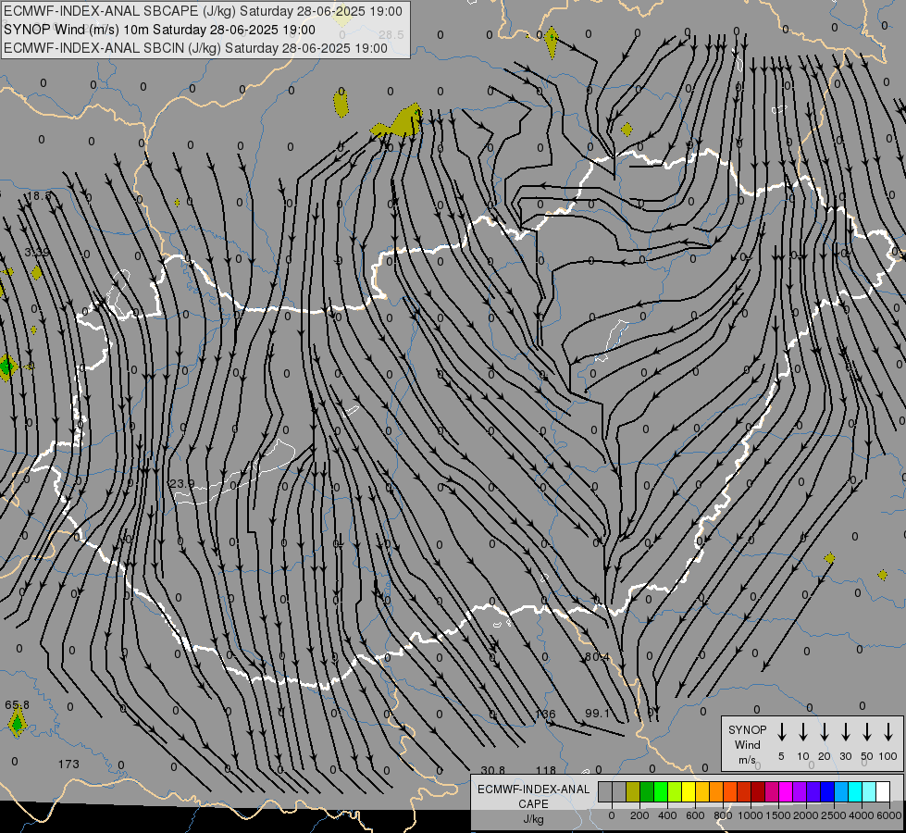Click the 80.4 value on the map
This screenshot has width=906, height=833.
[x=597, y=657]
